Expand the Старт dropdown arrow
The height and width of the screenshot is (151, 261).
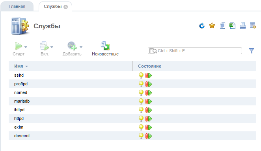point(26,47)
